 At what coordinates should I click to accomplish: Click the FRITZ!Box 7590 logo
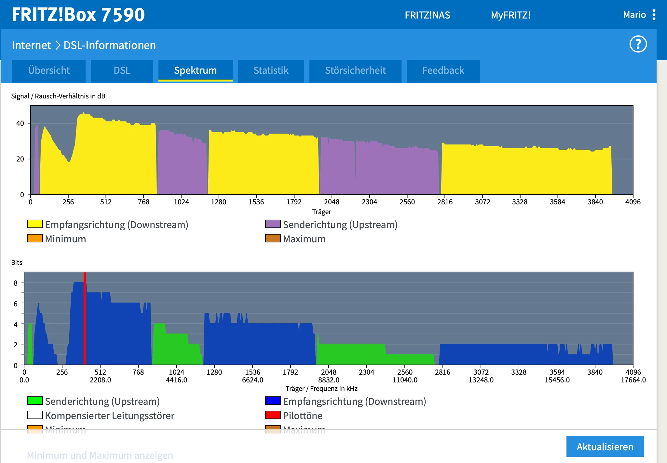click(x=78, y=15)
